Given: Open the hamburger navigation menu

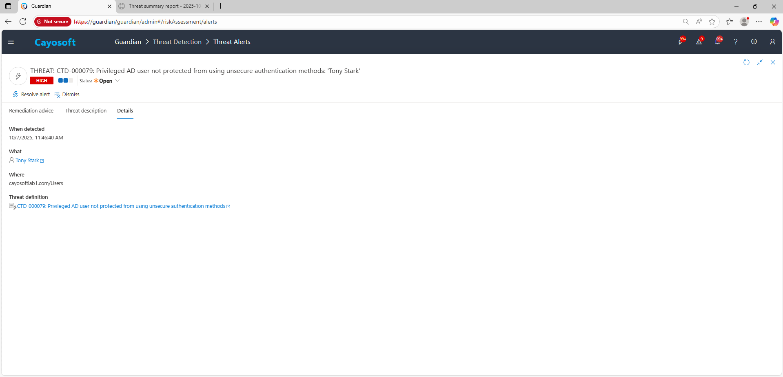Looking at the screenshot, I should click(x=11, y=42).
